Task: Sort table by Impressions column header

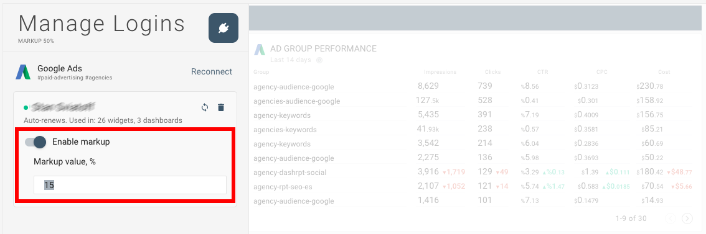Action: pyautogui.click(x=440, y=72)
